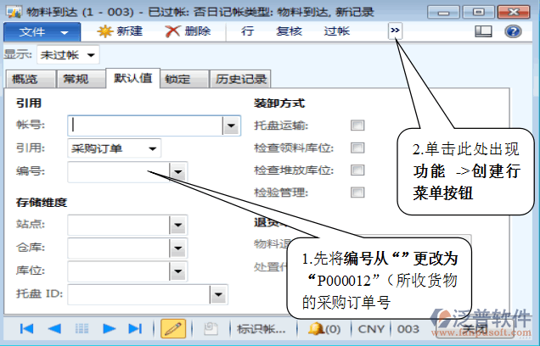This screenshot has width=540, height=346.
Task: Click the 关闭 button
Action: pyautogui.click(x=475, y=328)
